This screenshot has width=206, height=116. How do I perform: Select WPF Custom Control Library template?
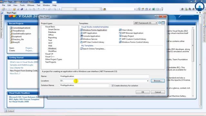pyautogui.click(x=133, y=39)
